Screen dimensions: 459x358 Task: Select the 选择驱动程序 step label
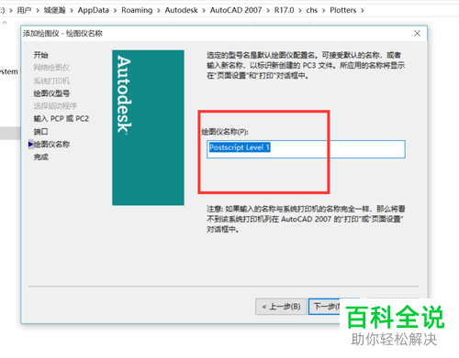point(55,106)
